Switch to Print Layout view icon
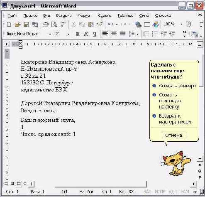The width and height of the screenshot is (205, 197). (19, 184)
